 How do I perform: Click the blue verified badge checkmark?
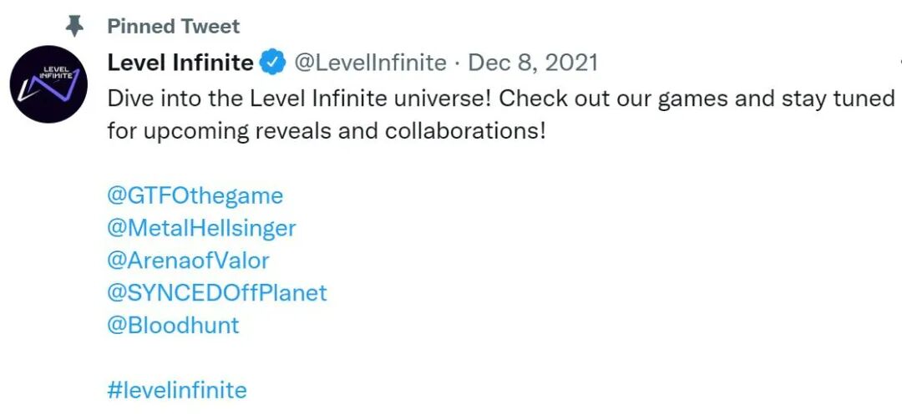pos(273,63)
